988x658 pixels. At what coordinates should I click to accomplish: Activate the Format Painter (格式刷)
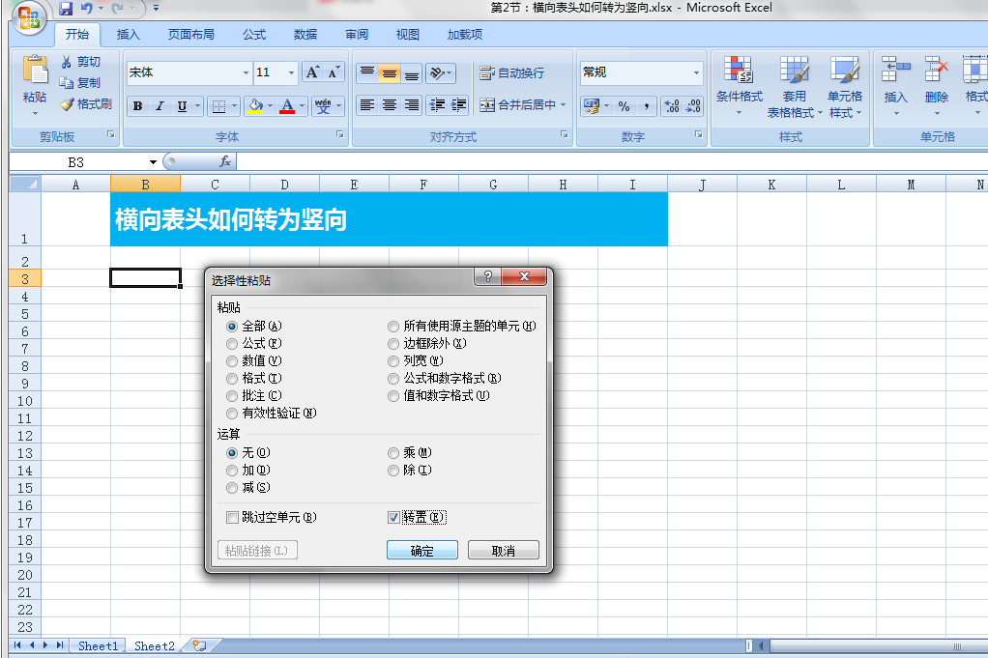(86, 104)
